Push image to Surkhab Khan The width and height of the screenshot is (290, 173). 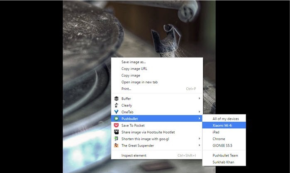tap(224, 162)
